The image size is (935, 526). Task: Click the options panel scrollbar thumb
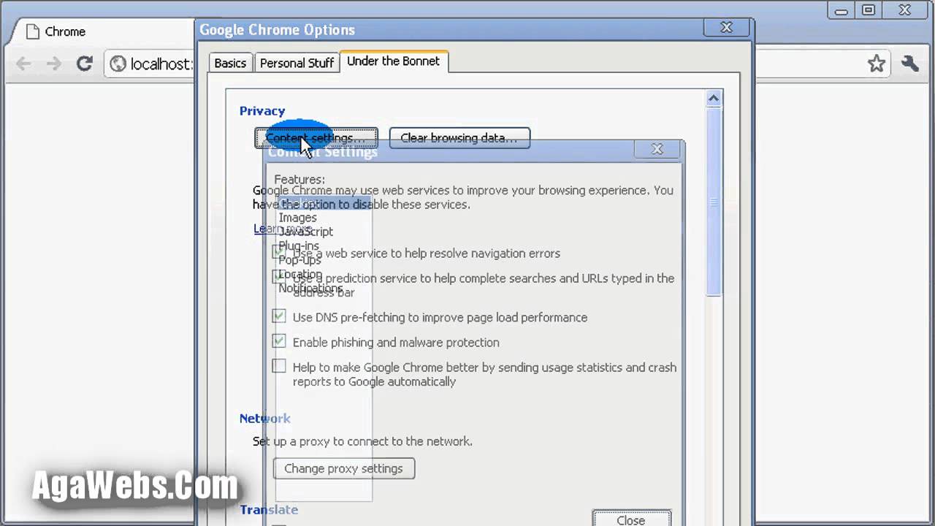[x=714, y=202]
